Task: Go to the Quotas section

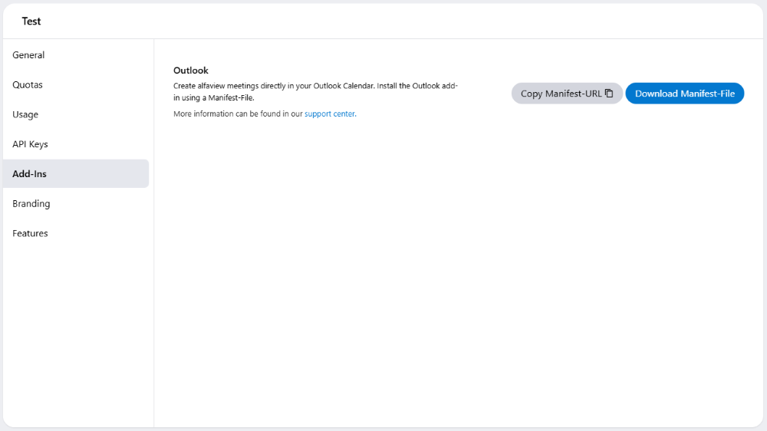Action: point(76,84)
